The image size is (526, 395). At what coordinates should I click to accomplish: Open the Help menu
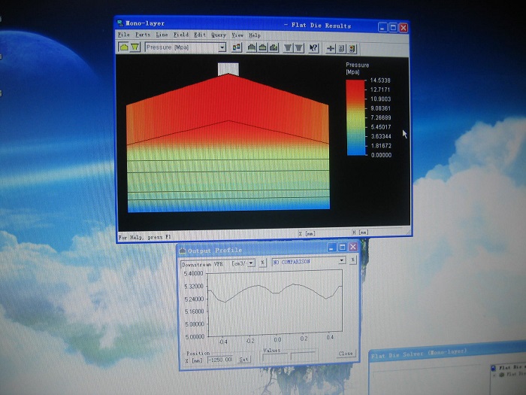pos(255,35)
